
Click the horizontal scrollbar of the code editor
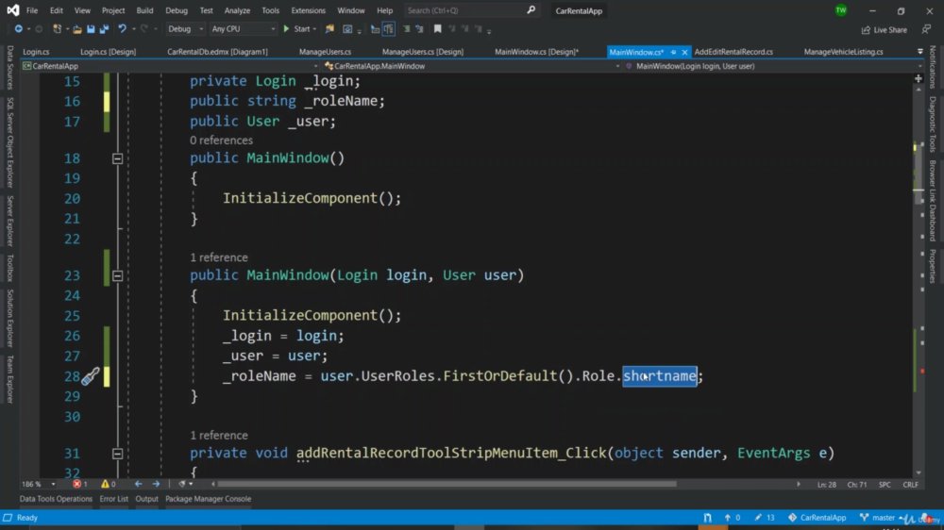click(x=447, y=484)
